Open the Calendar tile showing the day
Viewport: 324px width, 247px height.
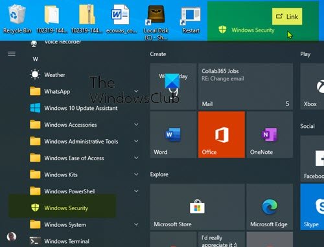click(173, 87)
